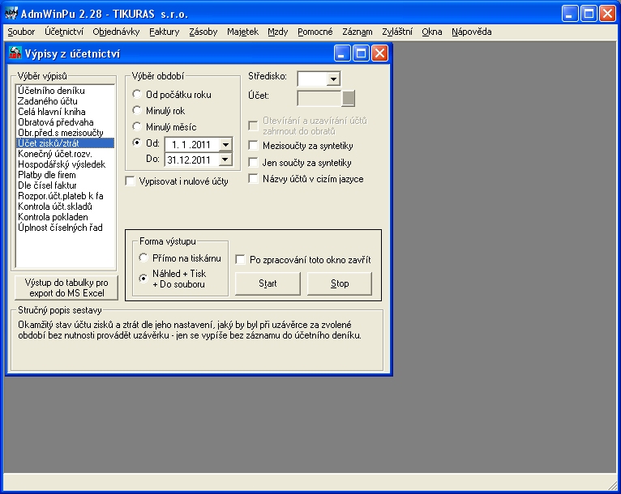Open the Účetnictví menu
The height and width of the screenshot is (494, 621).
pos(64,32)
